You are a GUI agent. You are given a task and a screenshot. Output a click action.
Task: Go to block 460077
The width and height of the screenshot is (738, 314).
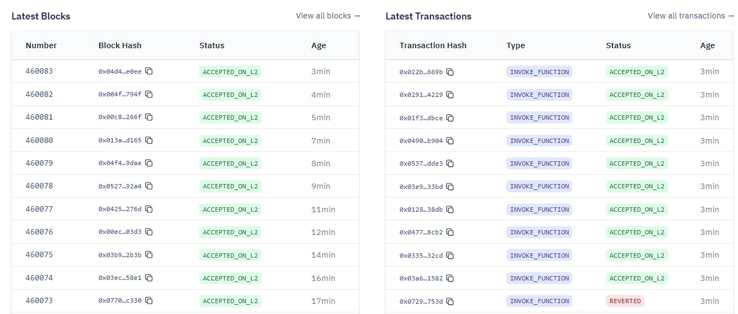point(39,209)
